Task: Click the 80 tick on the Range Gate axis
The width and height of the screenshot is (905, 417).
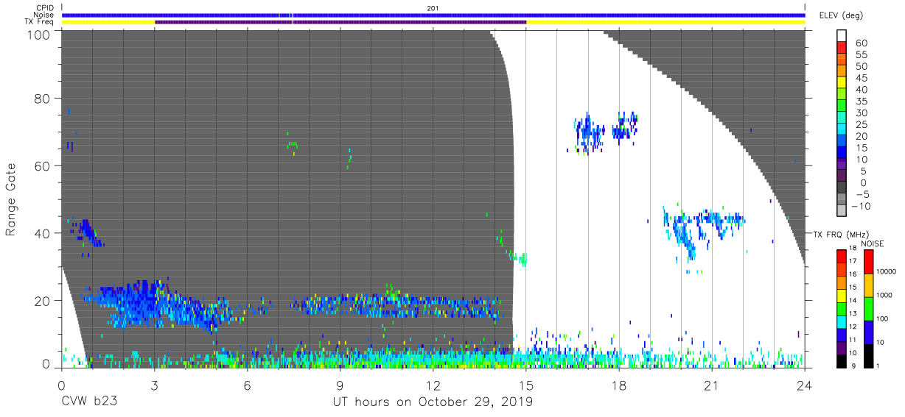Action: coord(43,98)
